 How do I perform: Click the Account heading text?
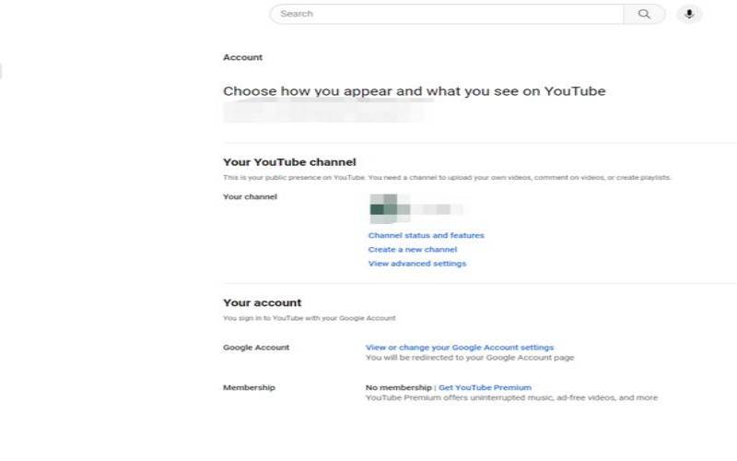[x=242, y=57]
